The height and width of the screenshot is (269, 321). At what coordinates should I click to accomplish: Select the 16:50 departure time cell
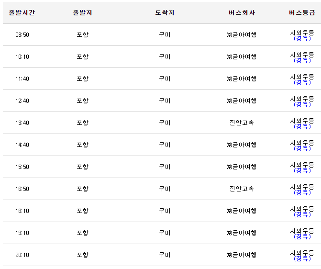[22, 189]
